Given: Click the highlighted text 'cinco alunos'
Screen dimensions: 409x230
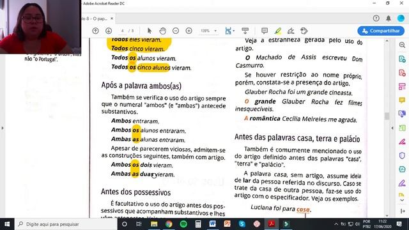Looking at the screenshot, I should [x=154, y=68].
